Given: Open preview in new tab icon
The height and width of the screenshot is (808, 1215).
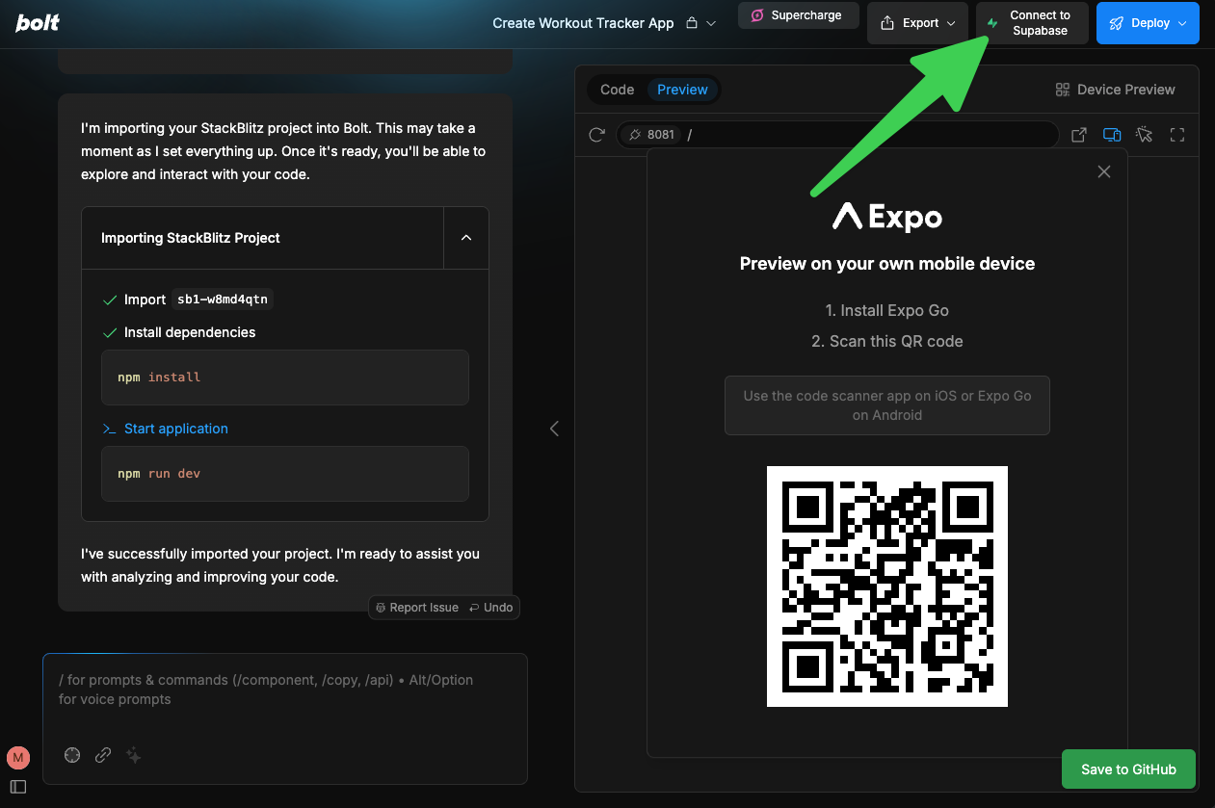Looking at the screenshot, I should [1079, 135].
